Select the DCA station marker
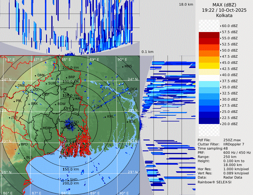This screenshot has width=253, height=195. (x=129, y=89)
